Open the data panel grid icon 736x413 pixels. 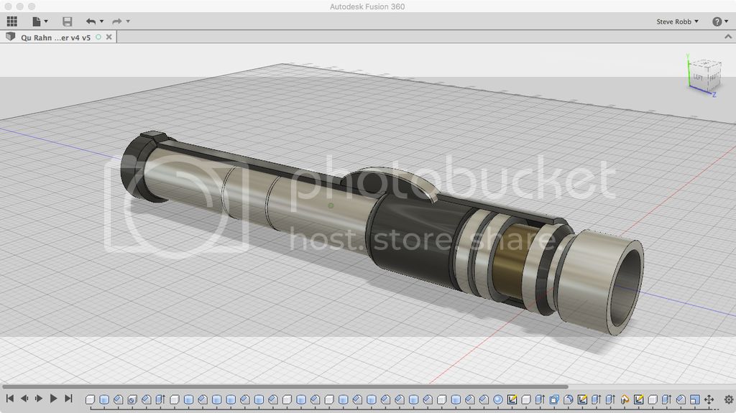tap(11, 21)
